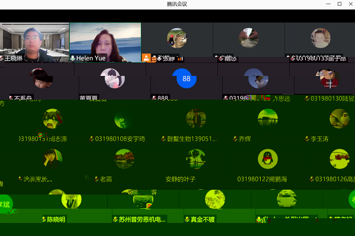
Task: Click the baby photo avatar at top right
Action: (321, 38)
